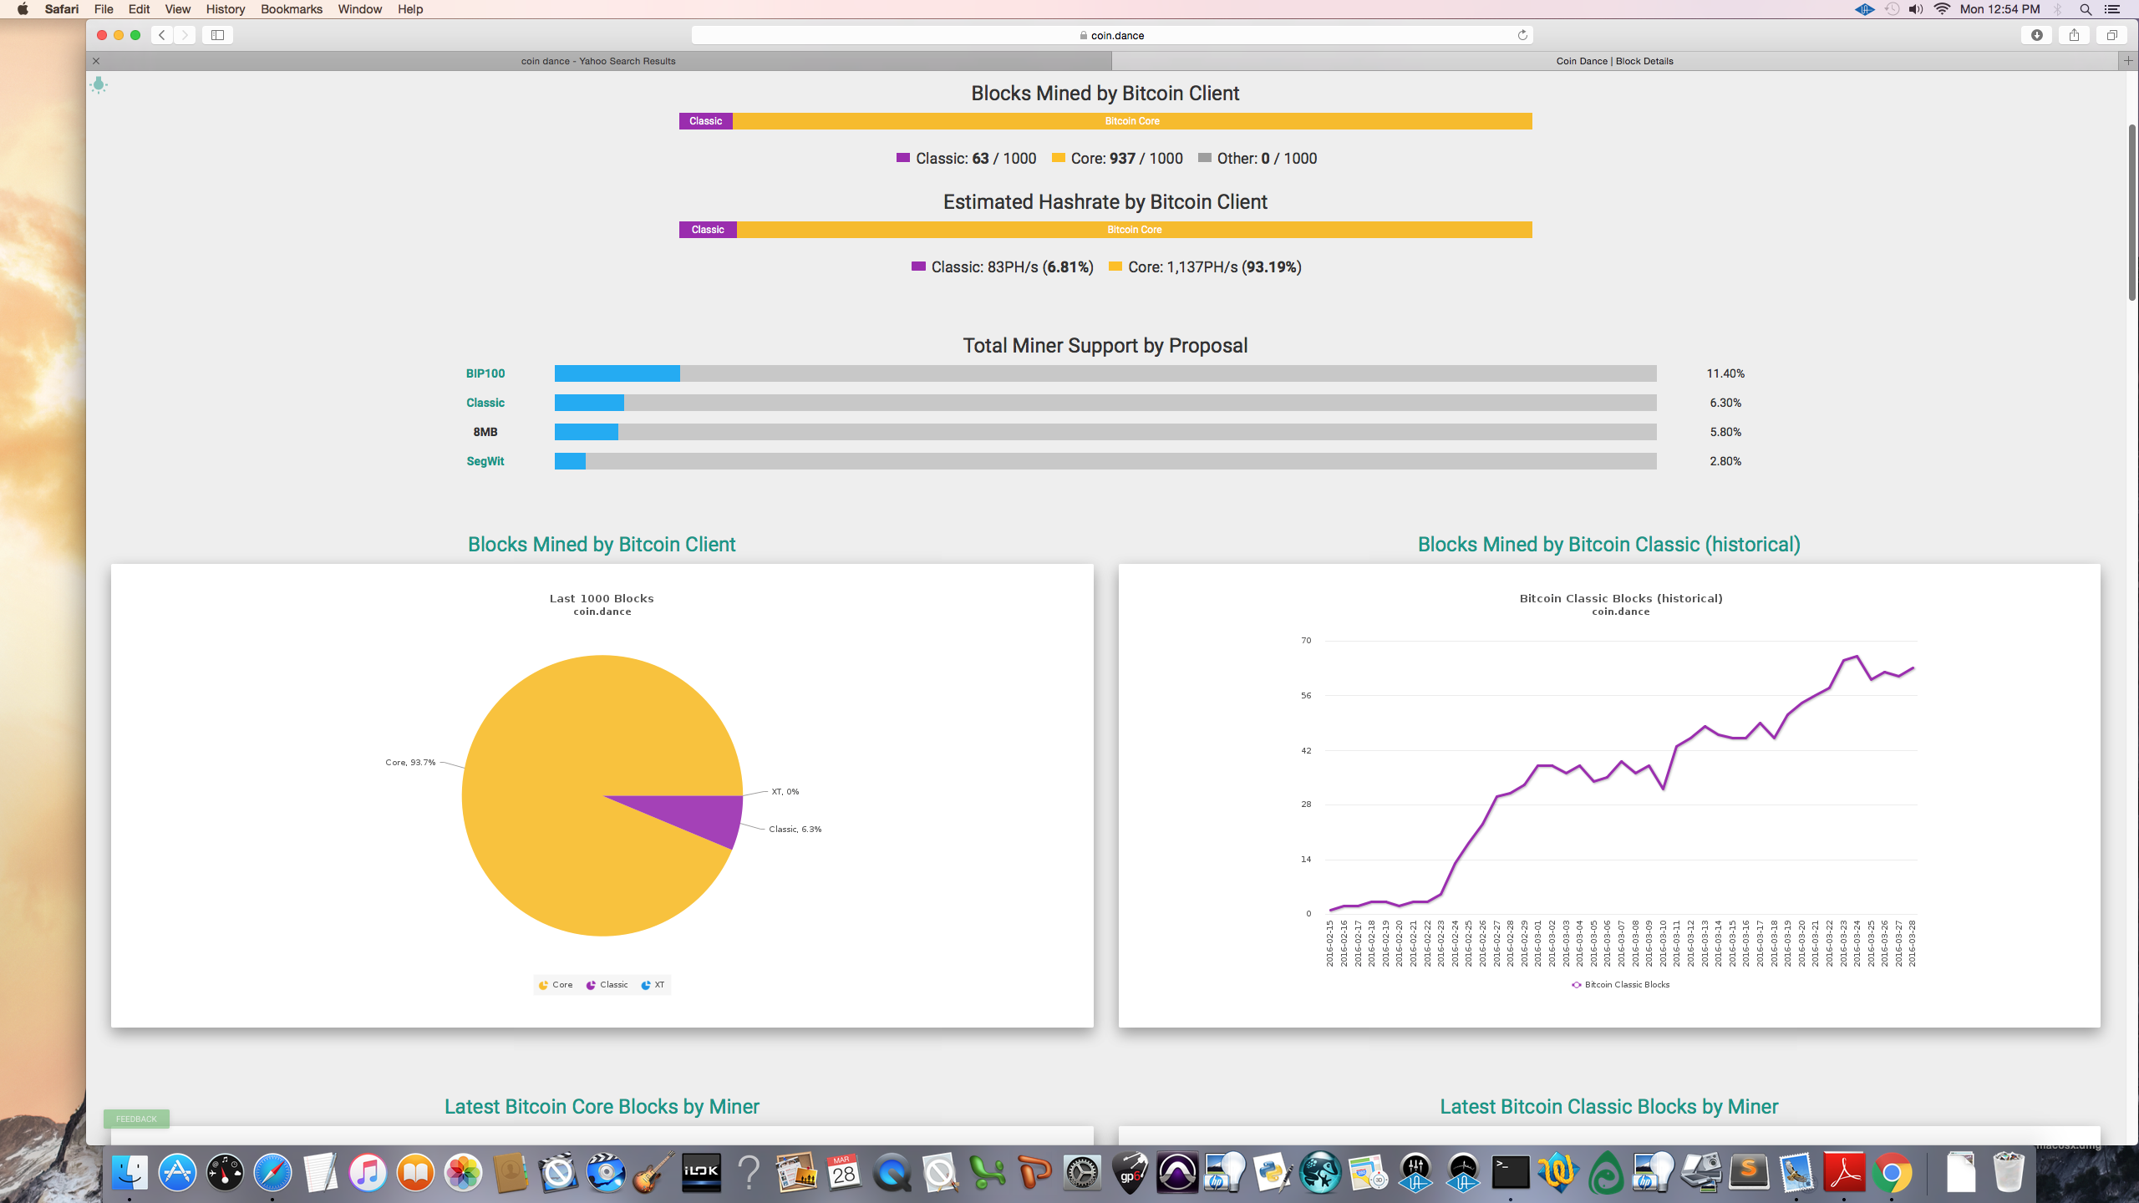Viewport: 2139px width, 1203px height.
Task: Reload the coin.dance page
Action: click(1522, 35)
